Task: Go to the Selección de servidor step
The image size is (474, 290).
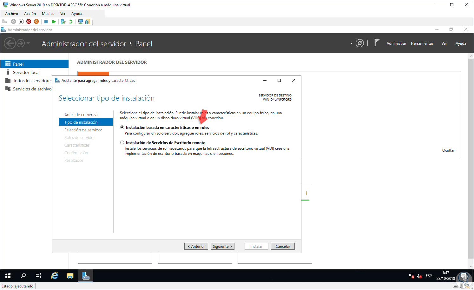Action: coord(83,130)
